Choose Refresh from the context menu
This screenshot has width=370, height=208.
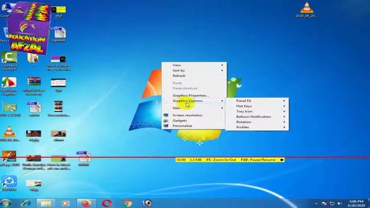tap(194, 76)
